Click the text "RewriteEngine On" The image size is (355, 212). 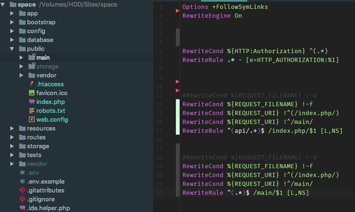212,15
